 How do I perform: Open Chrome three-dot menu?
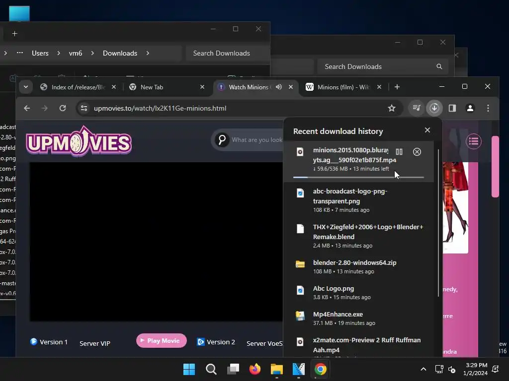click(488, 108)
